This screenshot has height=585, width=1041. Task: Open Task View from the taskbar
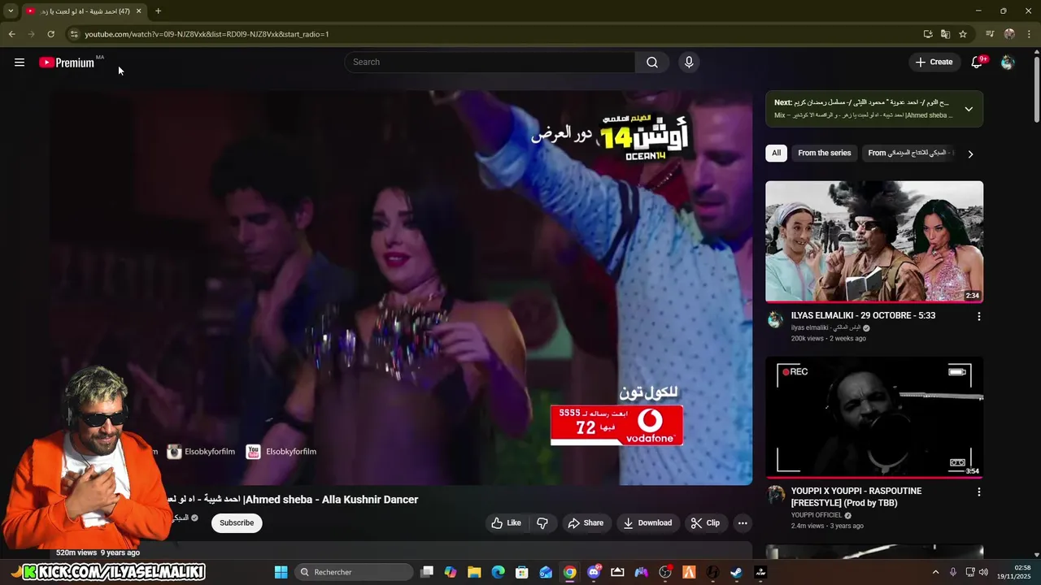pos(427,572)
